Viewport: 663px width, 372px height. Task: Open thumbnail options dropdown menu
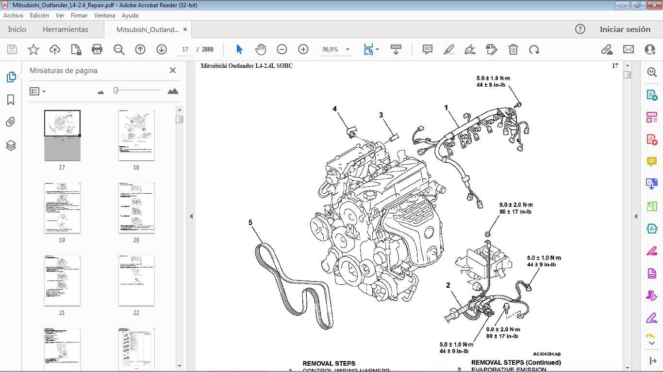coord(37,91)
